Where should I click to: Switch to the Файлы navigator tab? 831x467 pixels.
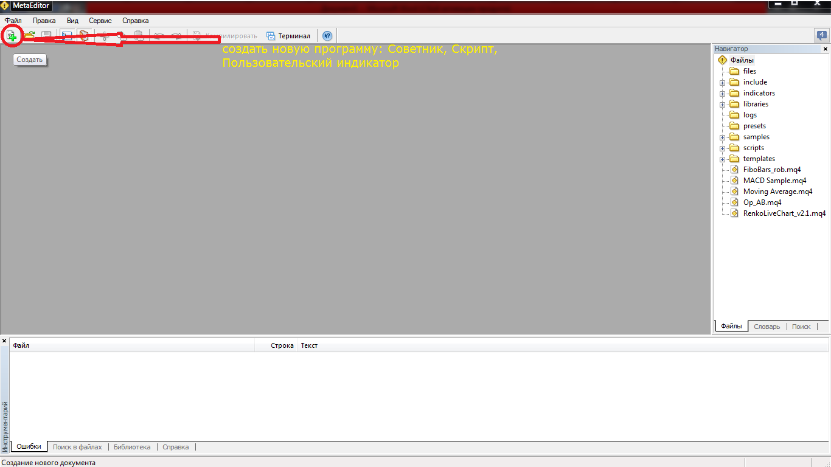pyautogui.click(x=731, y=327)
